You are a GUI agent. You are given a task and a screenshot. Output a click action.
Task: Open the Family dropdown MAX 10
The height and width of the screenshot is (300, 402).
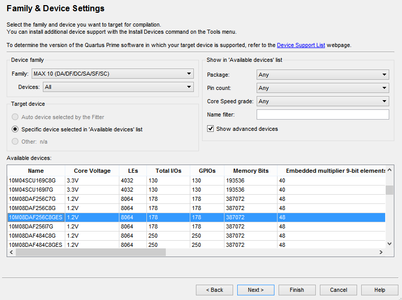113,74
